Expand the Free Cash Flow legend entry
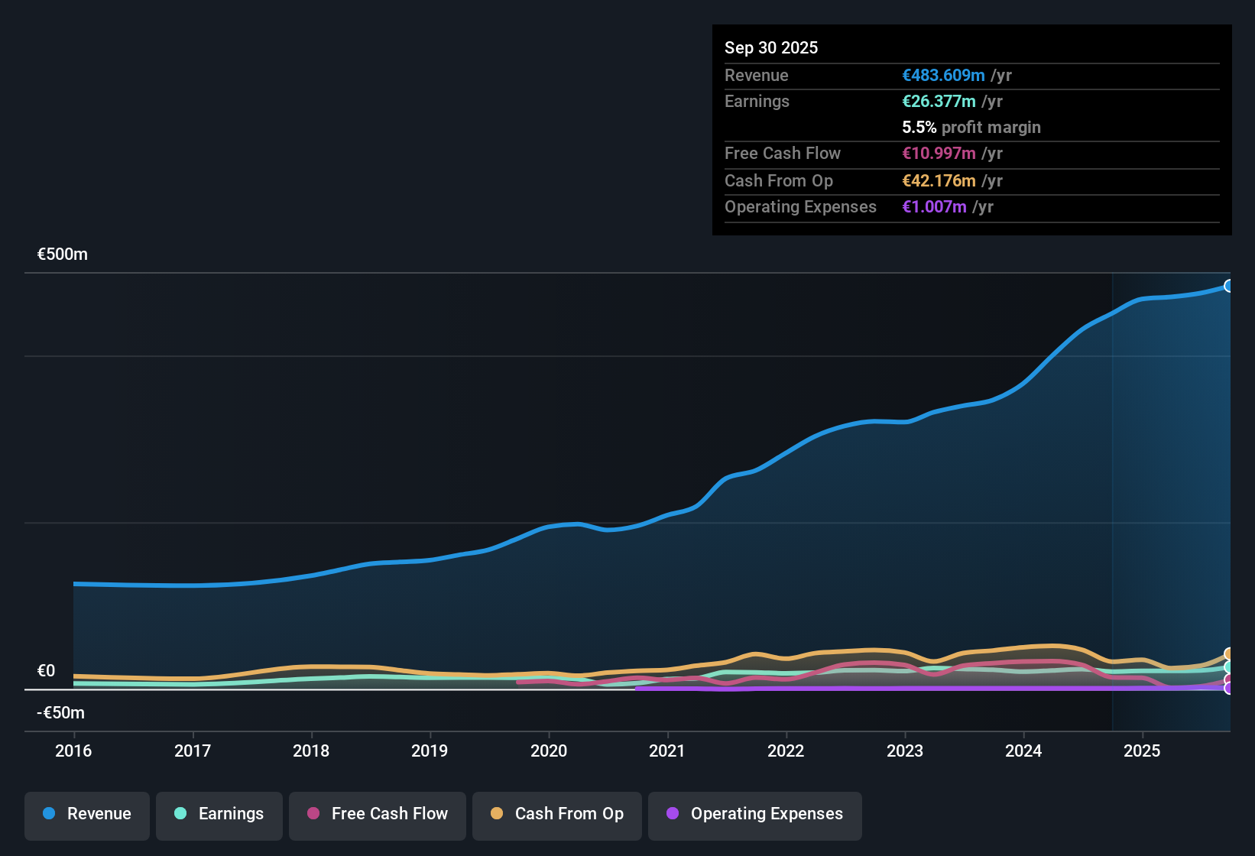1255x856 pixels. click(377, 815)
